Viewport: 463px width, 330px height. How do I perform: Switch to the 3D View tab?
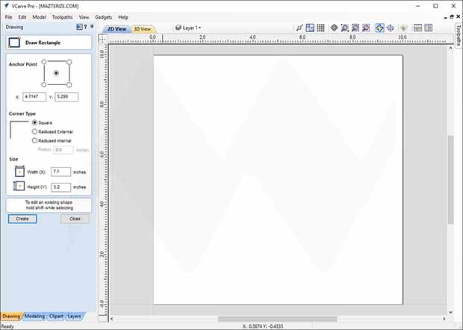tap(141, 28)
